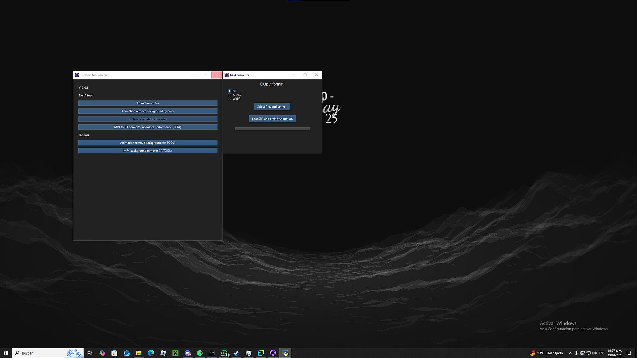The height and width of the screenshot is (358, 637).
Task: Open WhatsApp icon with 31 badge
Action: pos(224,353)
